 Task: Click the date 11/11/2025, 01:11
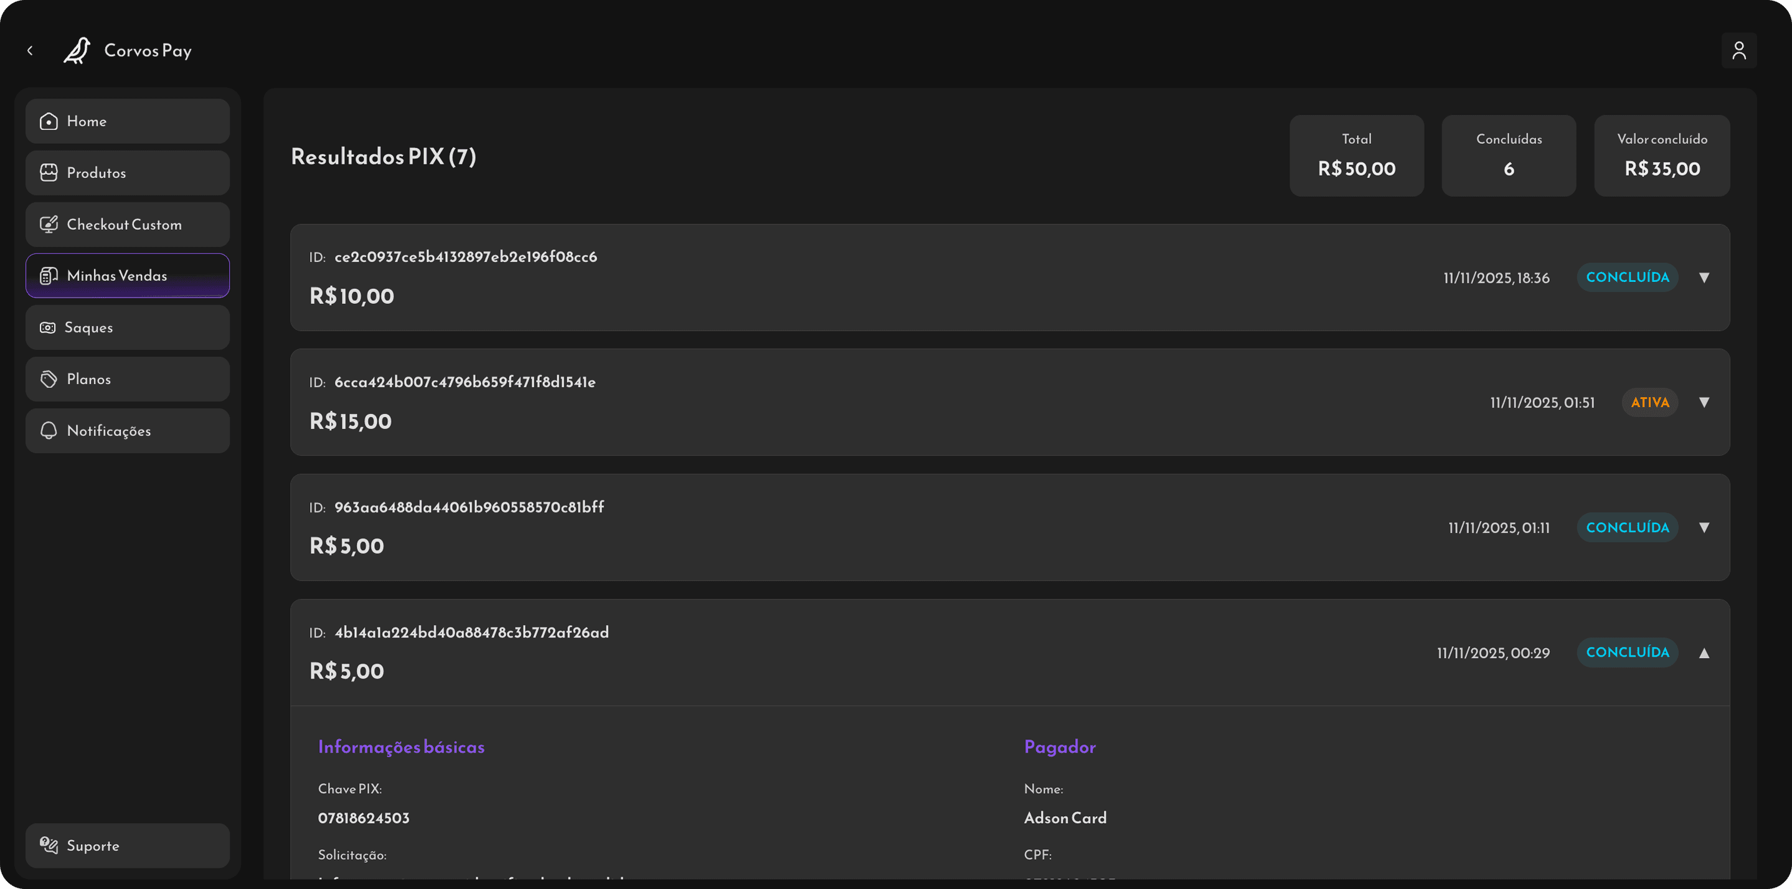1499,528
